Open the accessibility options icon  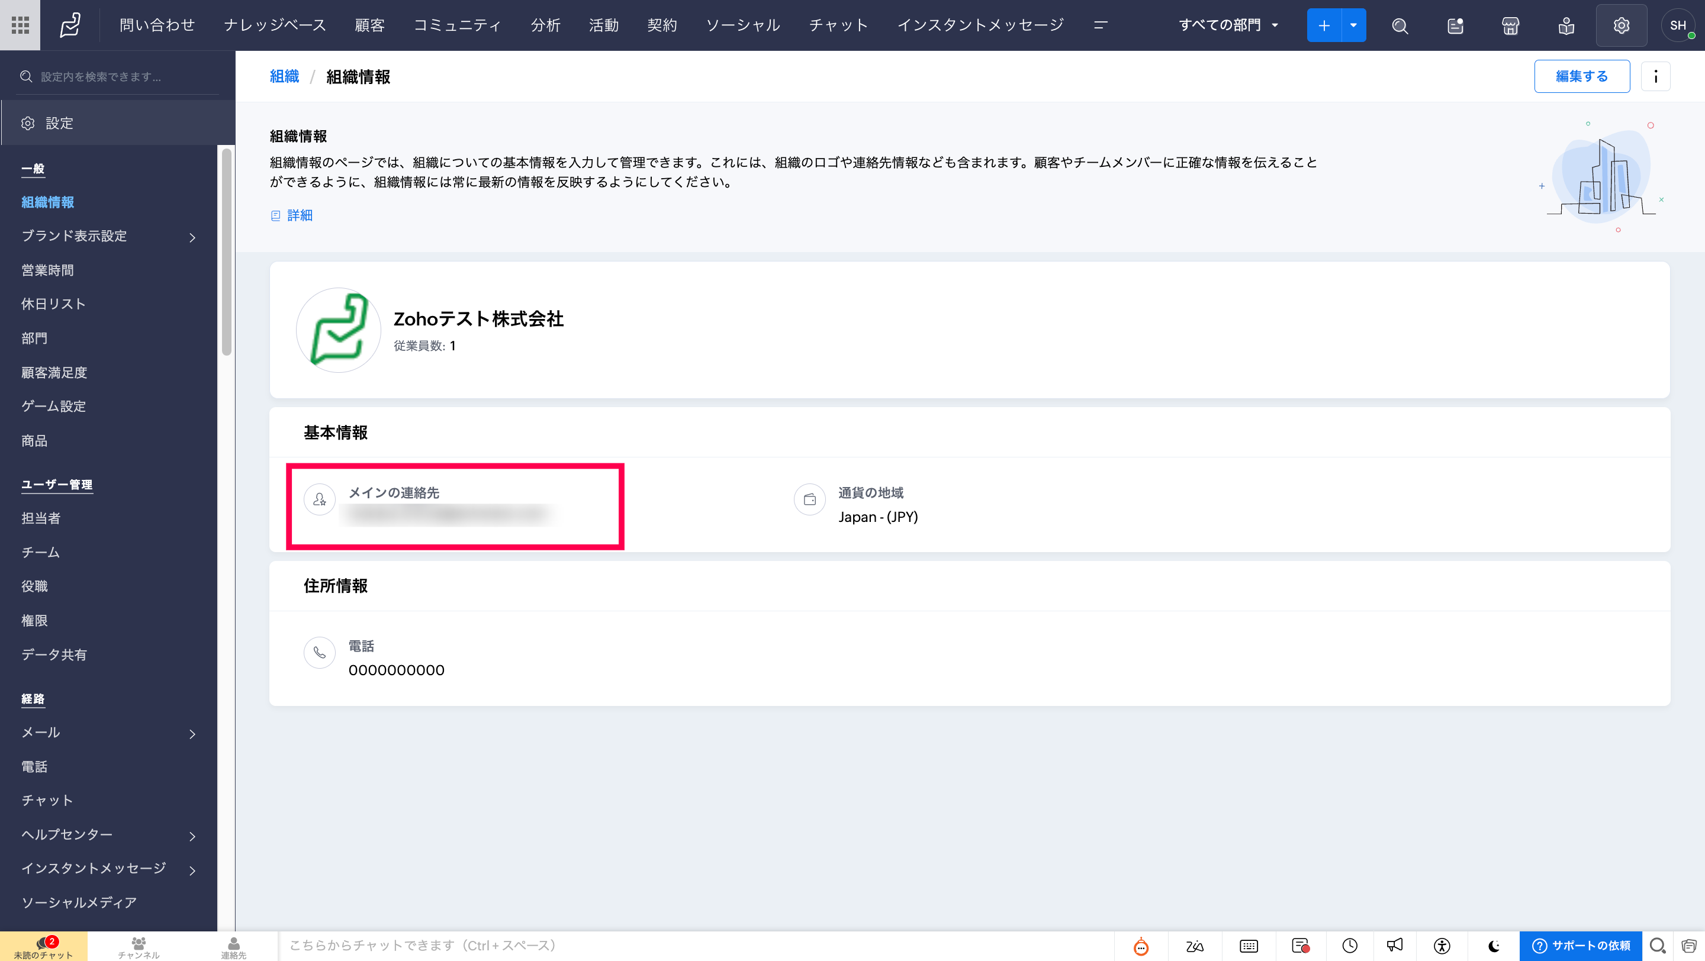(1442, 946)
